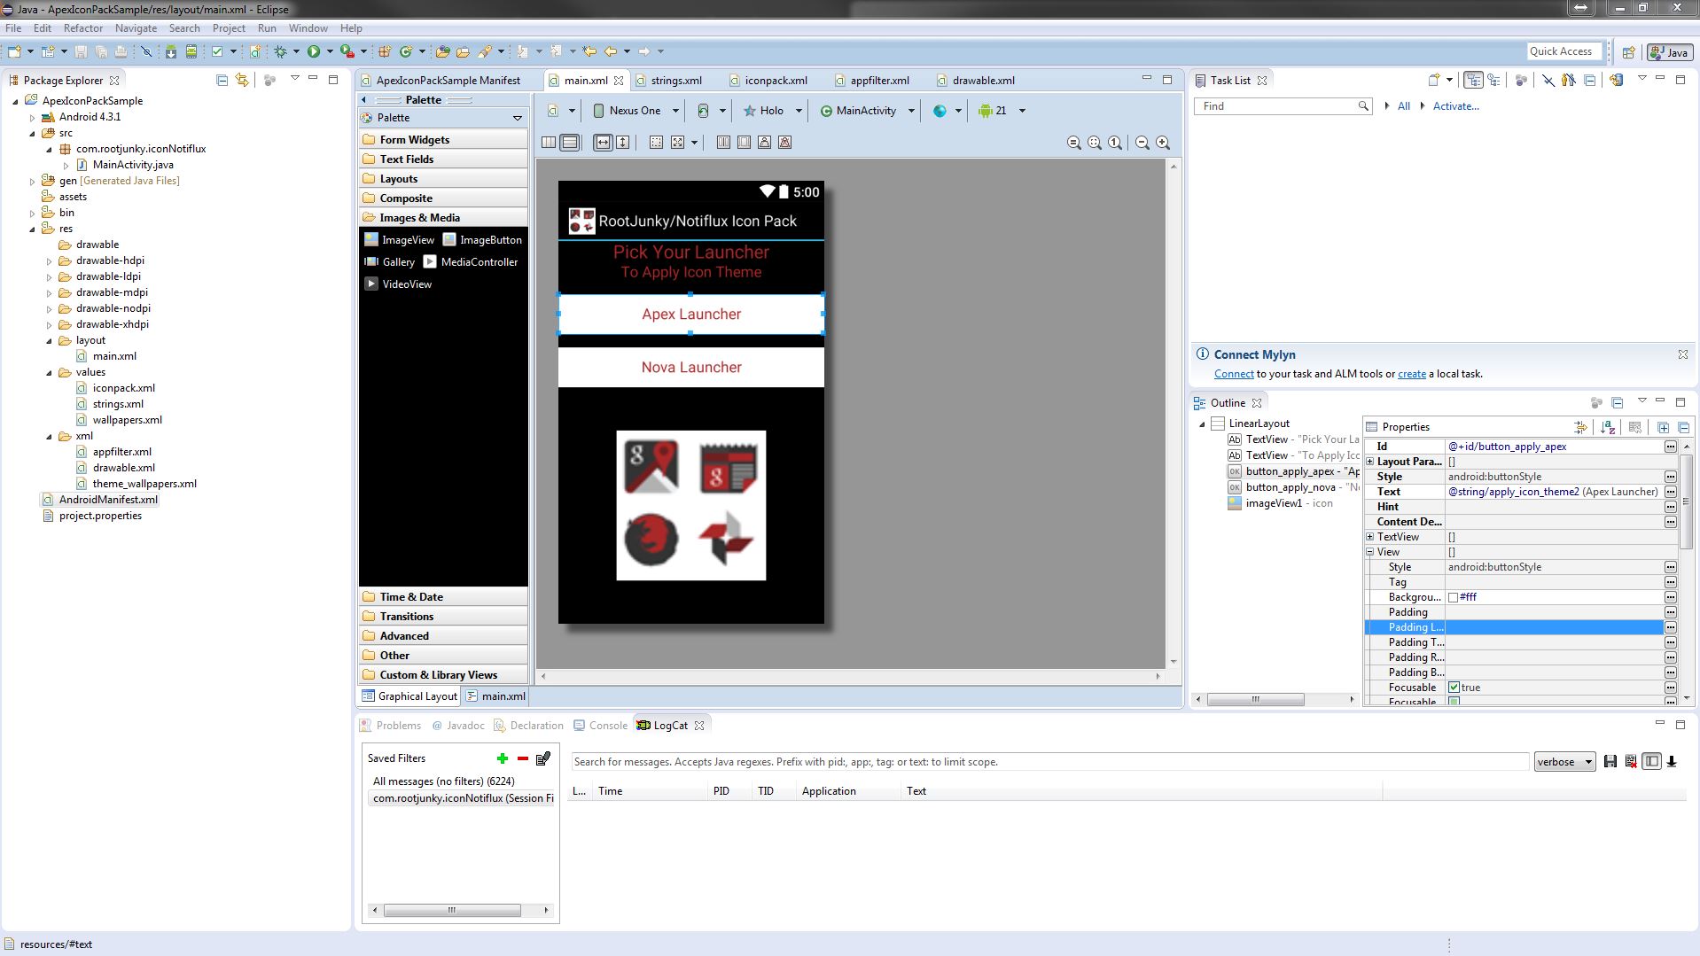Open the verbose log level dropdown

coord(1564,762)
